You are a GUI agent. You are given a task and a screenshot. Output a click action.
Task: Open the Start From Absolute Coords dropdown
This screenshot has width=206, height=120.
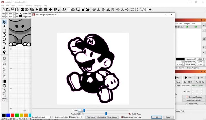click(198, 86)
